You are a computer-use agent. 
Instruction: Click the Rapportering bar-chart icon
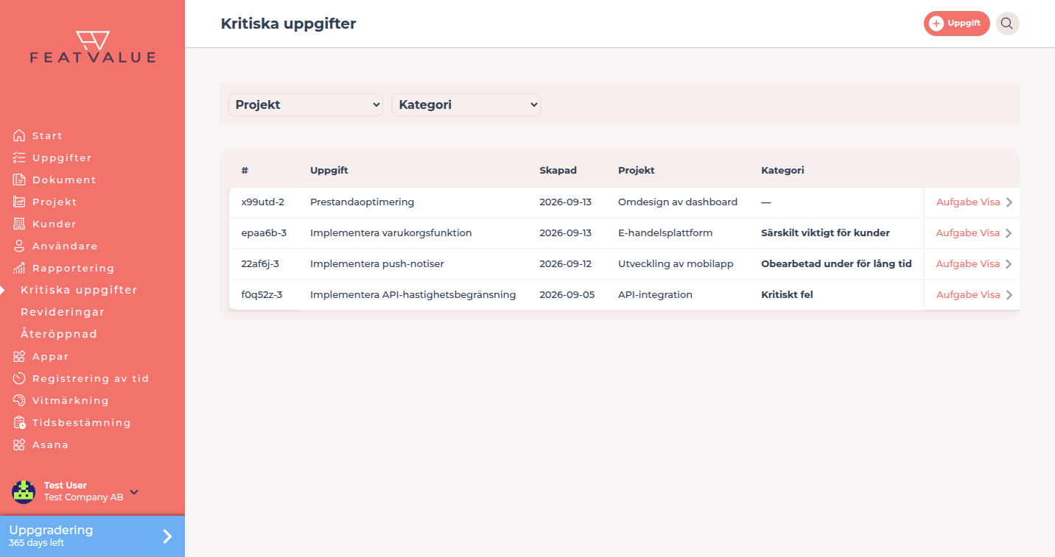tap(19, 268)
